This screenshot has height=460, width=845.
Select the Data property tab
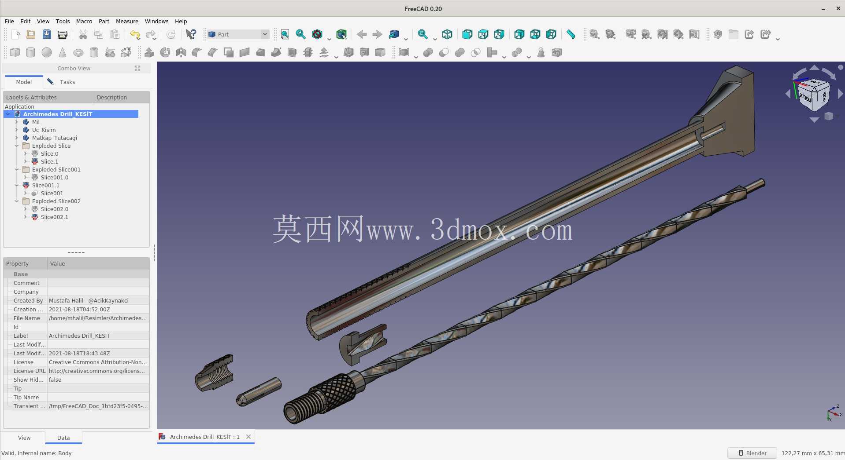[63, 438]
